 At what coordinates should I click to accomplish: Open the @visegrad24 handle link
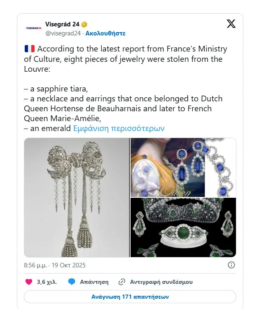tap(63, 33)
